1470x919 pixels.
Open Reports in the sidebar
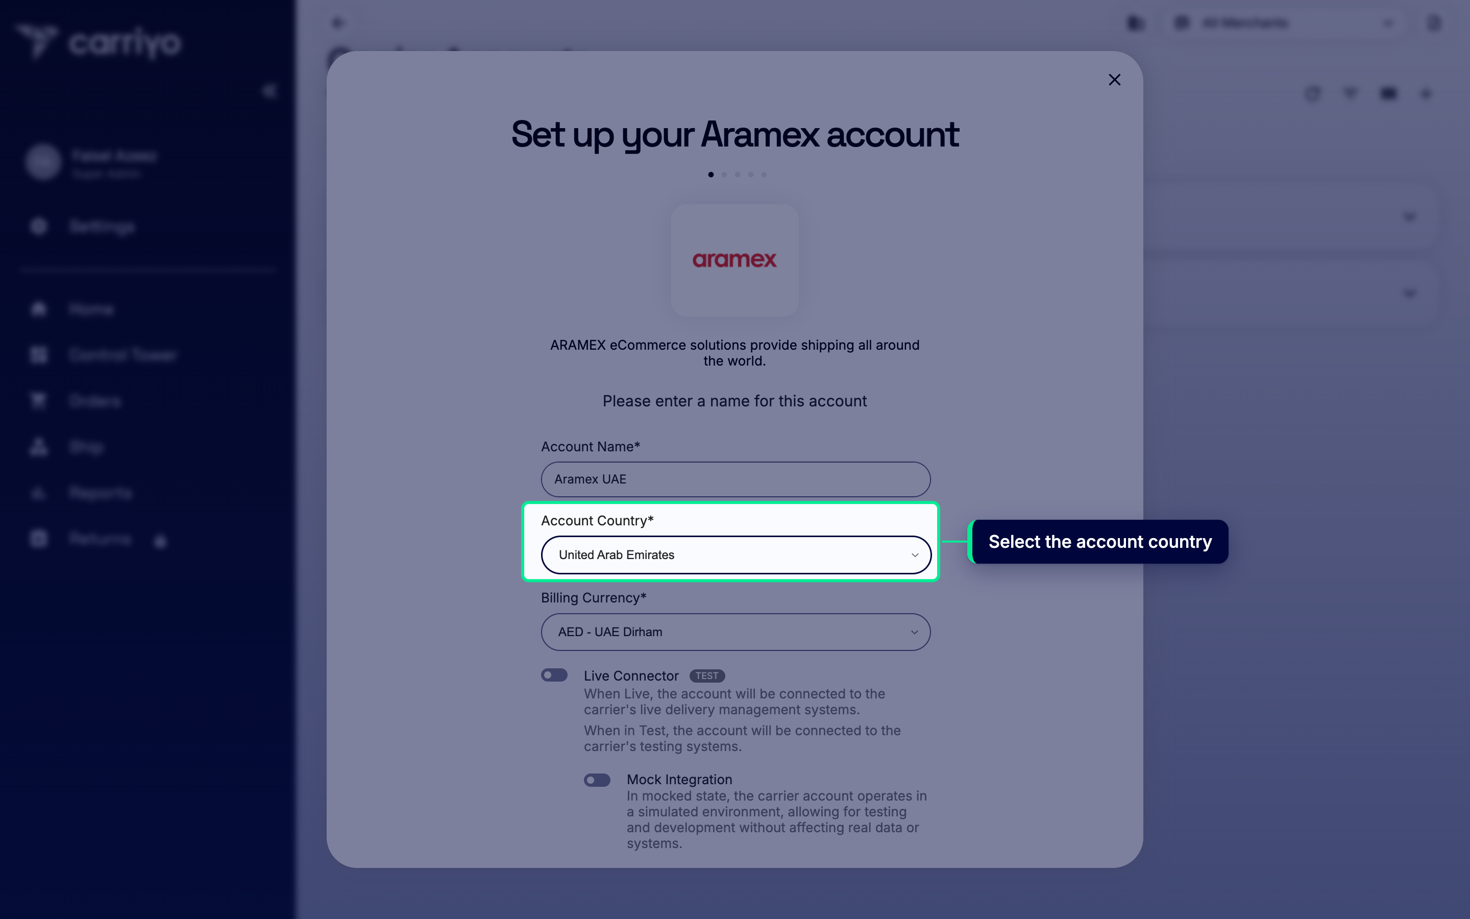pos(100,493)
